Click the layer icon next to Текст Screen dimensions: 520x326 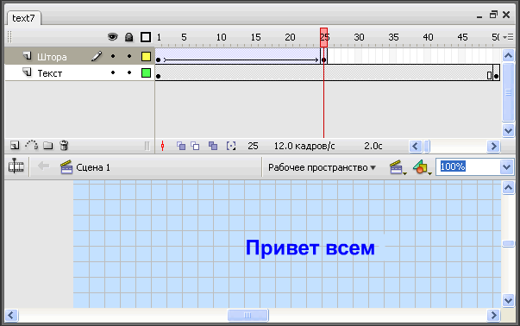[28, 72]
